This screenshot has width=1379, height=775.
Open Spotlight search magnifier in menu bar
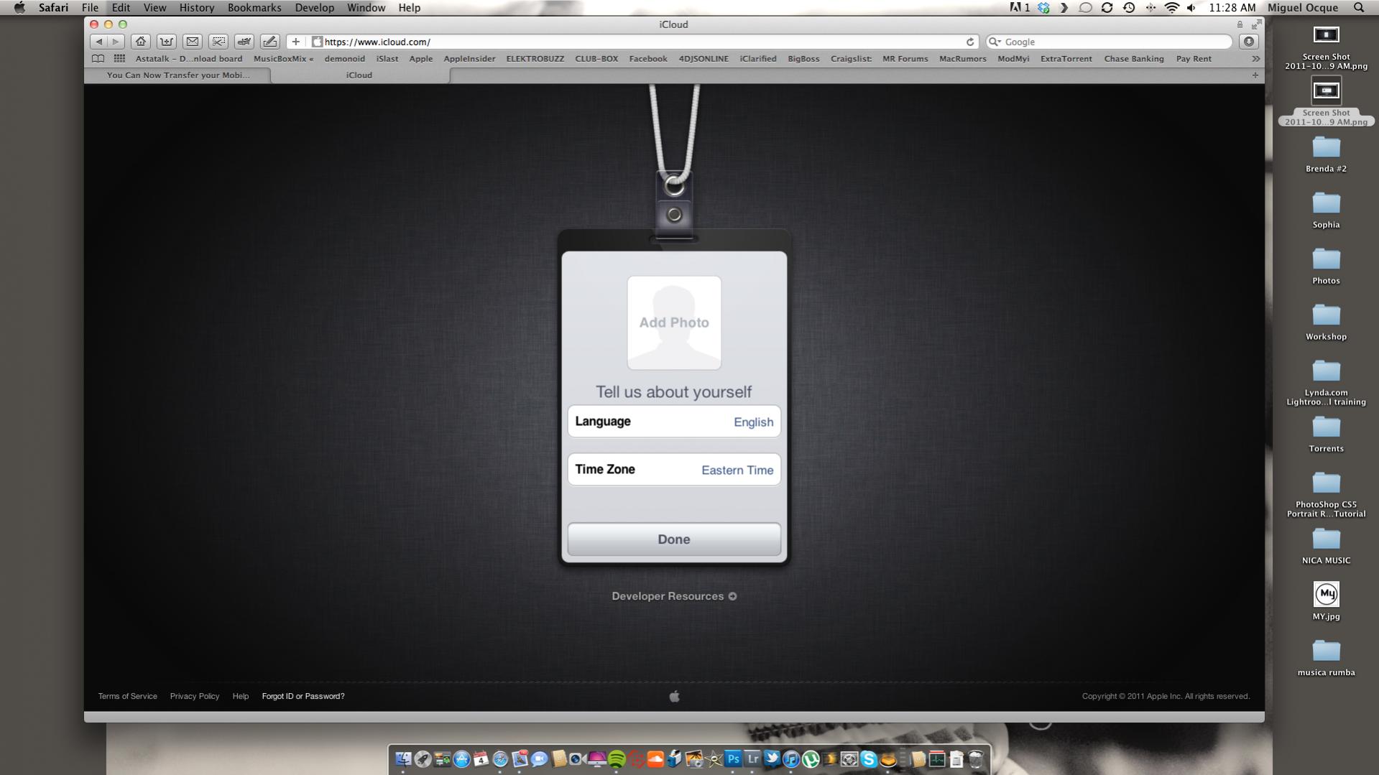coord(1358,8)
